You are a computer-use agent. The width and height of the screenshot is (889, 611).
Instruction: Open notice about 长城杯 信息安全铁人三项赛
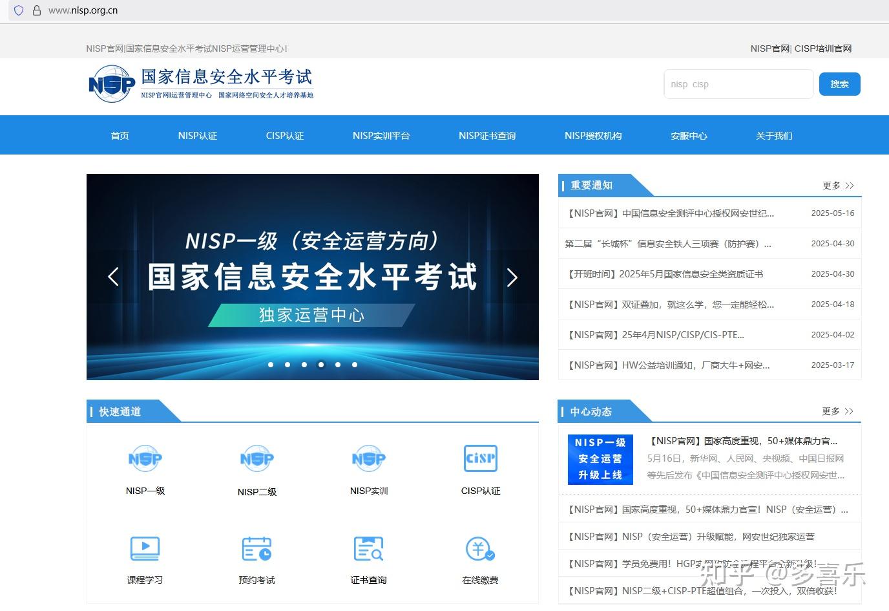[x=668, y=244]
